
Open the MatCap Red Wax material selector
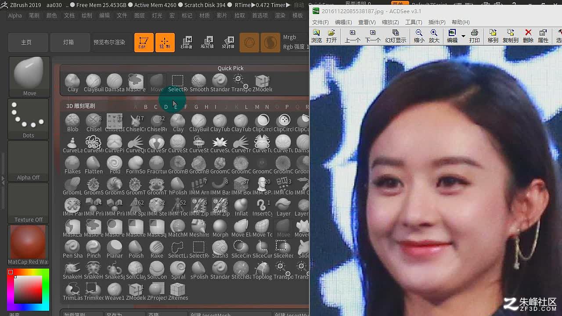pyautogui.click(x=29, y=245)
